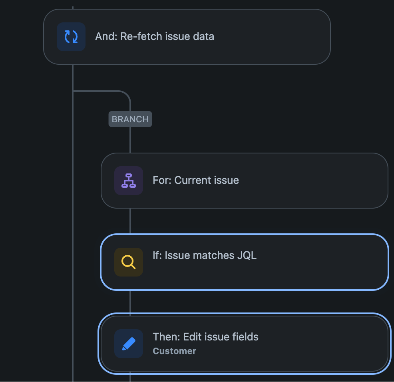Click connector between JQL condition and Edit action
This screenshot has width=394, height=382.
[x=130, y=302]
